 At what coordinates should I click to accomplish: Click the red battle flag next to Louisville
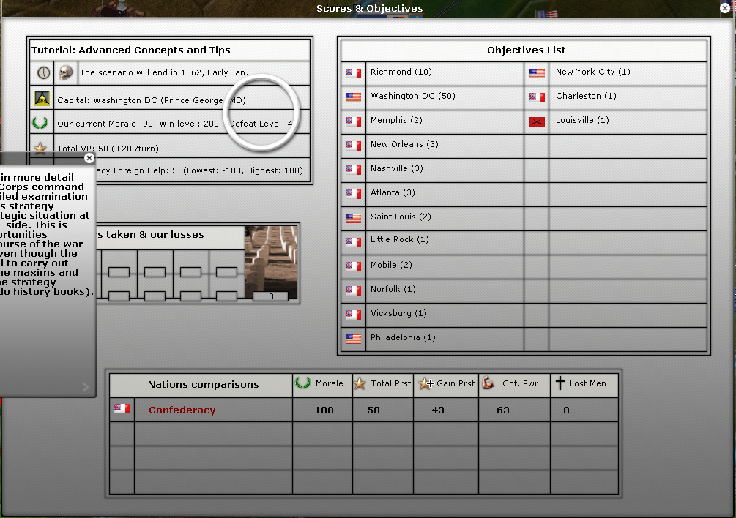(537, 121)
